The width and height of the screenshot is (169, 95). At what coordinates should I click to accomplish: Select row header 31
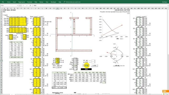[x=1, y=61]
